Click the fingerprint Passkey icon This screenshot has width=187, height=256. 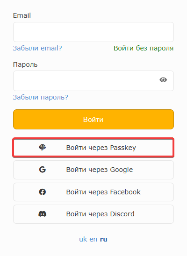pos(42,148)
